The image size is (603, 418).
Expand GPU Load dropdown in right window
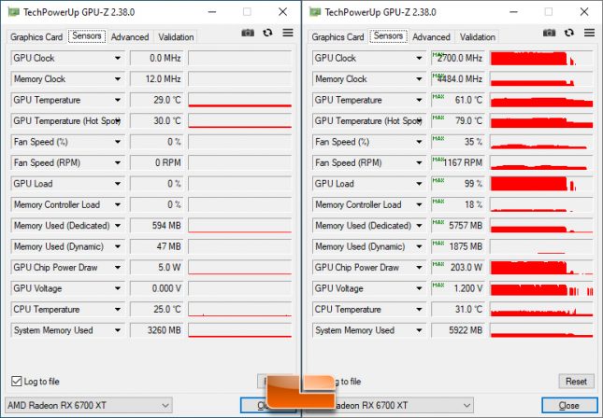pyautogui.click(x=419, y=184)
